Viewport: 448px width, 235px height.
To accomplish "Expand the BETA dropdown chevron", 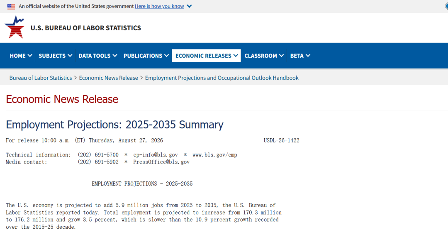I will point(308,56).
